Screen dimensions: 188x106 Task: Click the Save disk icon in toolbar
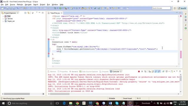coord(7,8)
